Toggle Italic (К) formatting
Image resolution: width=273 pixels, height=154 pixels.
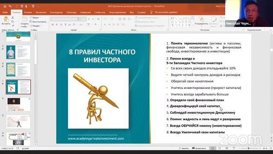(57, 25)
